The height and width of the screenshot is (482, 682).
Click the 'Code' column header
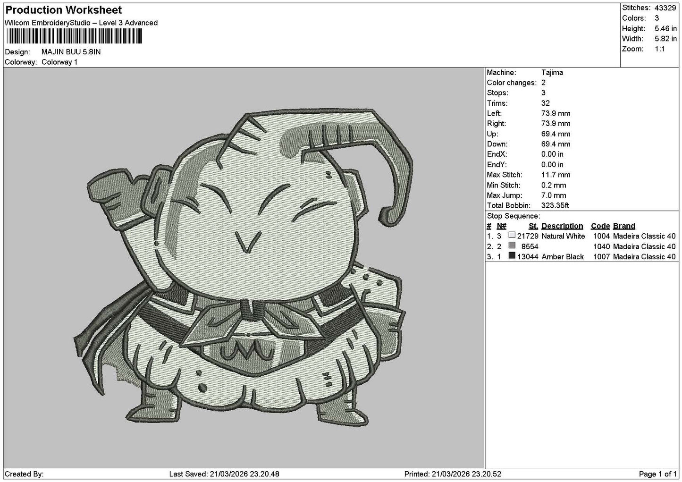(600, 226)
